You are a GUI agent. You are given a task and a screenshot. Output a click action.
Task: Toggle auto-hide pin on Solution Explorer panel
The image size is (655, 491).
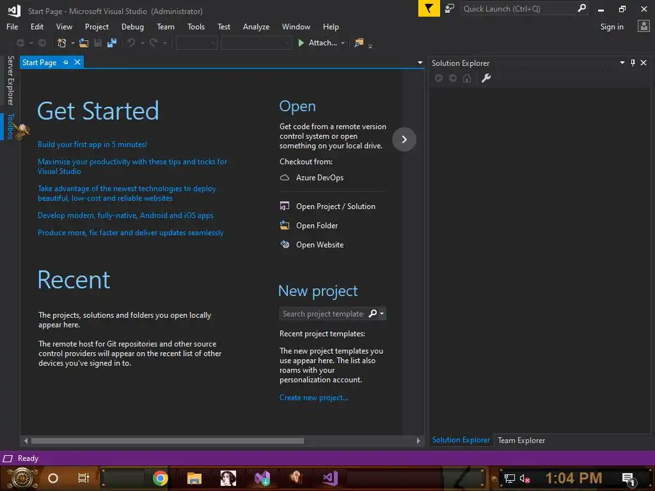click(633, 63)
